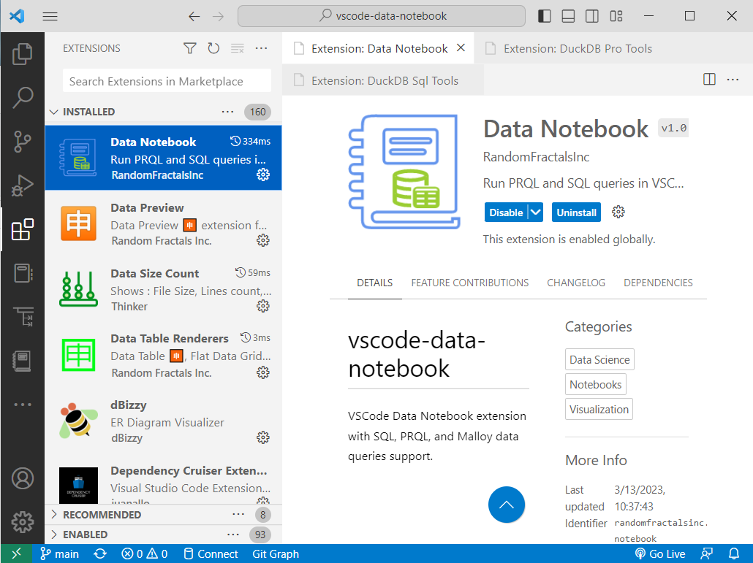Screen dimensions: 753x563
Task: Split the editor to the right
Action: coord(709,79)
